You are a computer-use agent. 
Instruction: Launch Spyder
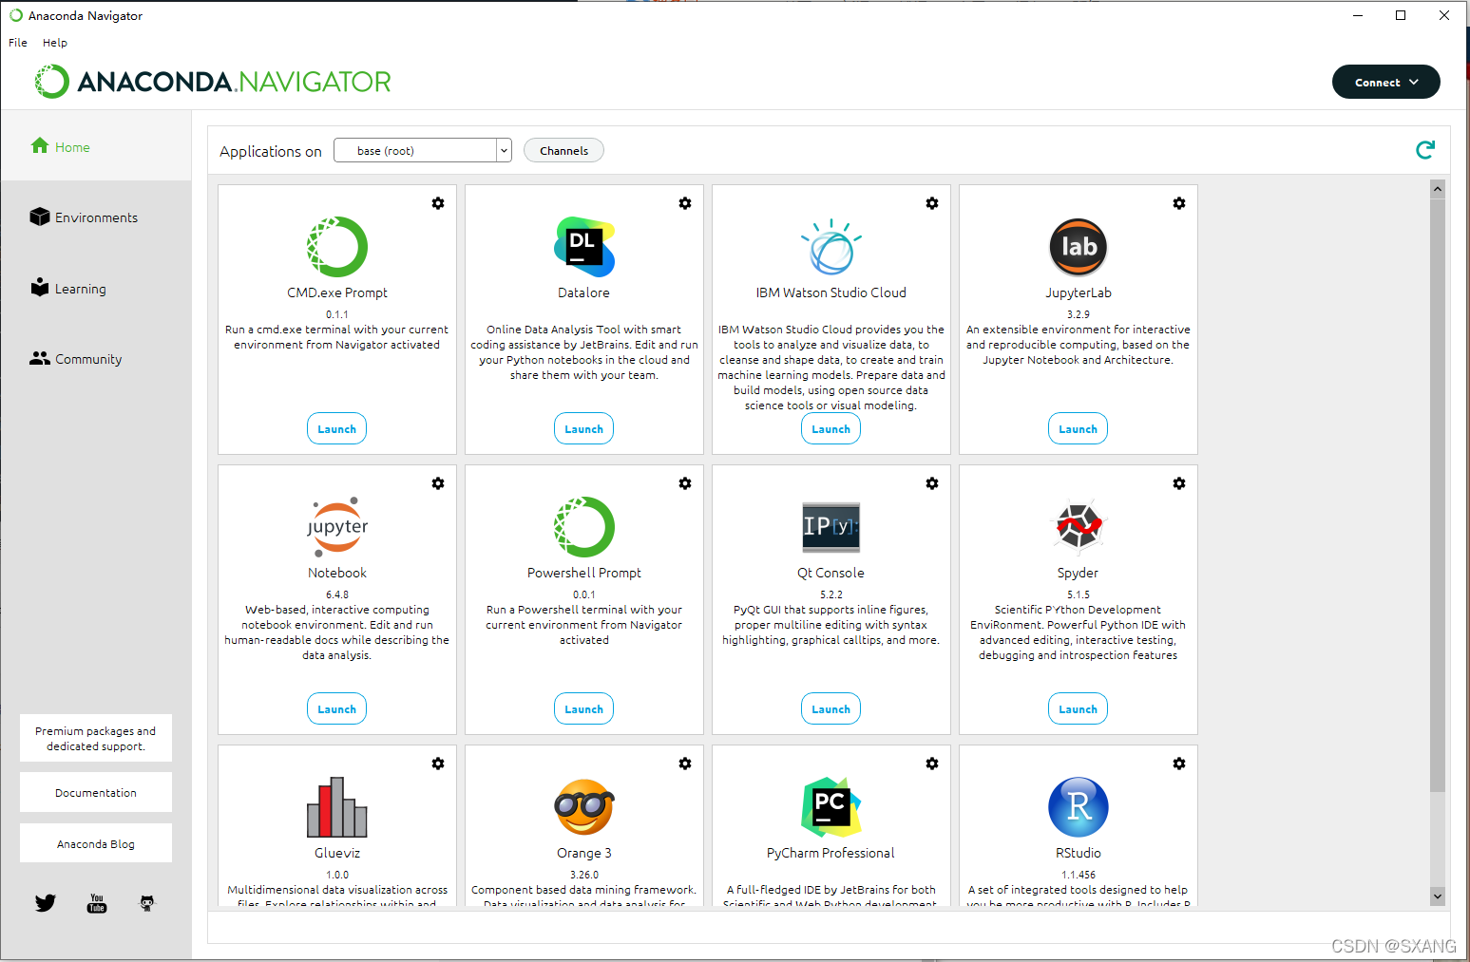[x=1079, y=708]
